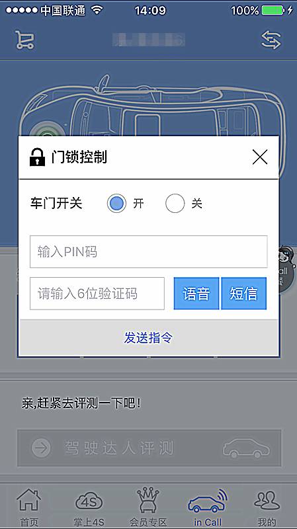Close the door lock control dialog
The height and width of the screenshot is (529, 297).
[x=260, y=157]
